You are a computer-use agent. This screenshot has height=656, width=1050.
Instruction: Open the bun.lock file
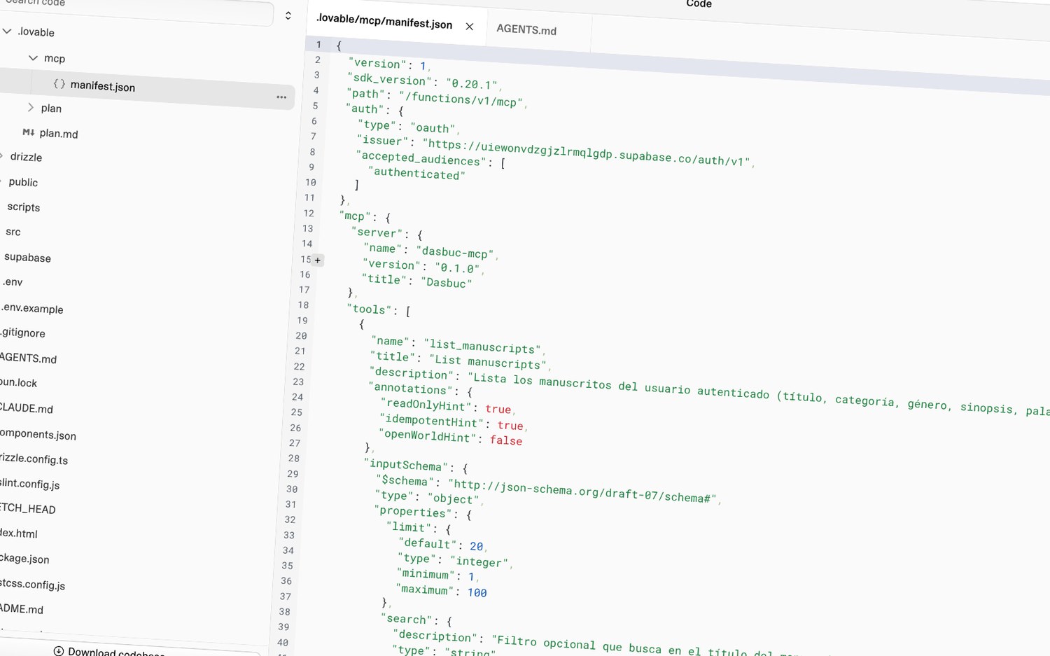coord(18,382)
